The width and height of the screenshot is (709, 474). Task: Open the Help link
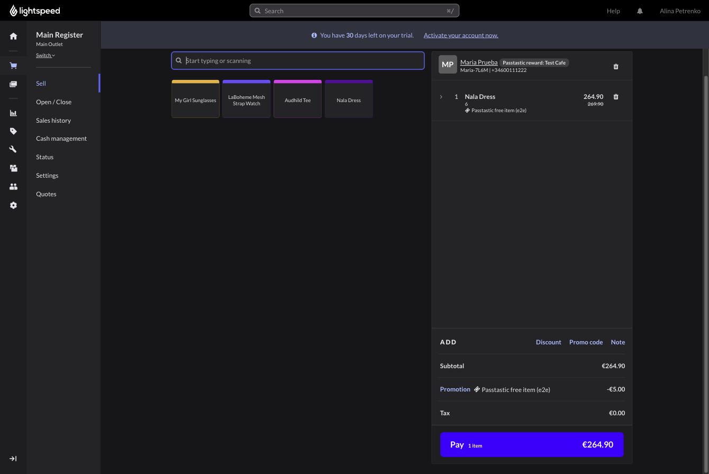[x=613, y=11]
